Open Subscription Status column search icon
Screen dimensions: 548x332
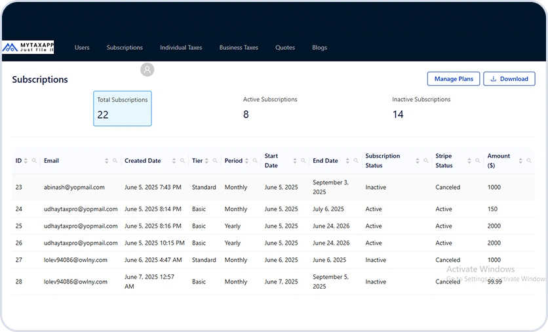pos(426,161)
